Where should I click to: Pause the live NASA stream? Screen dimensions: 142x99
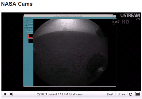[x=5, y=94]
